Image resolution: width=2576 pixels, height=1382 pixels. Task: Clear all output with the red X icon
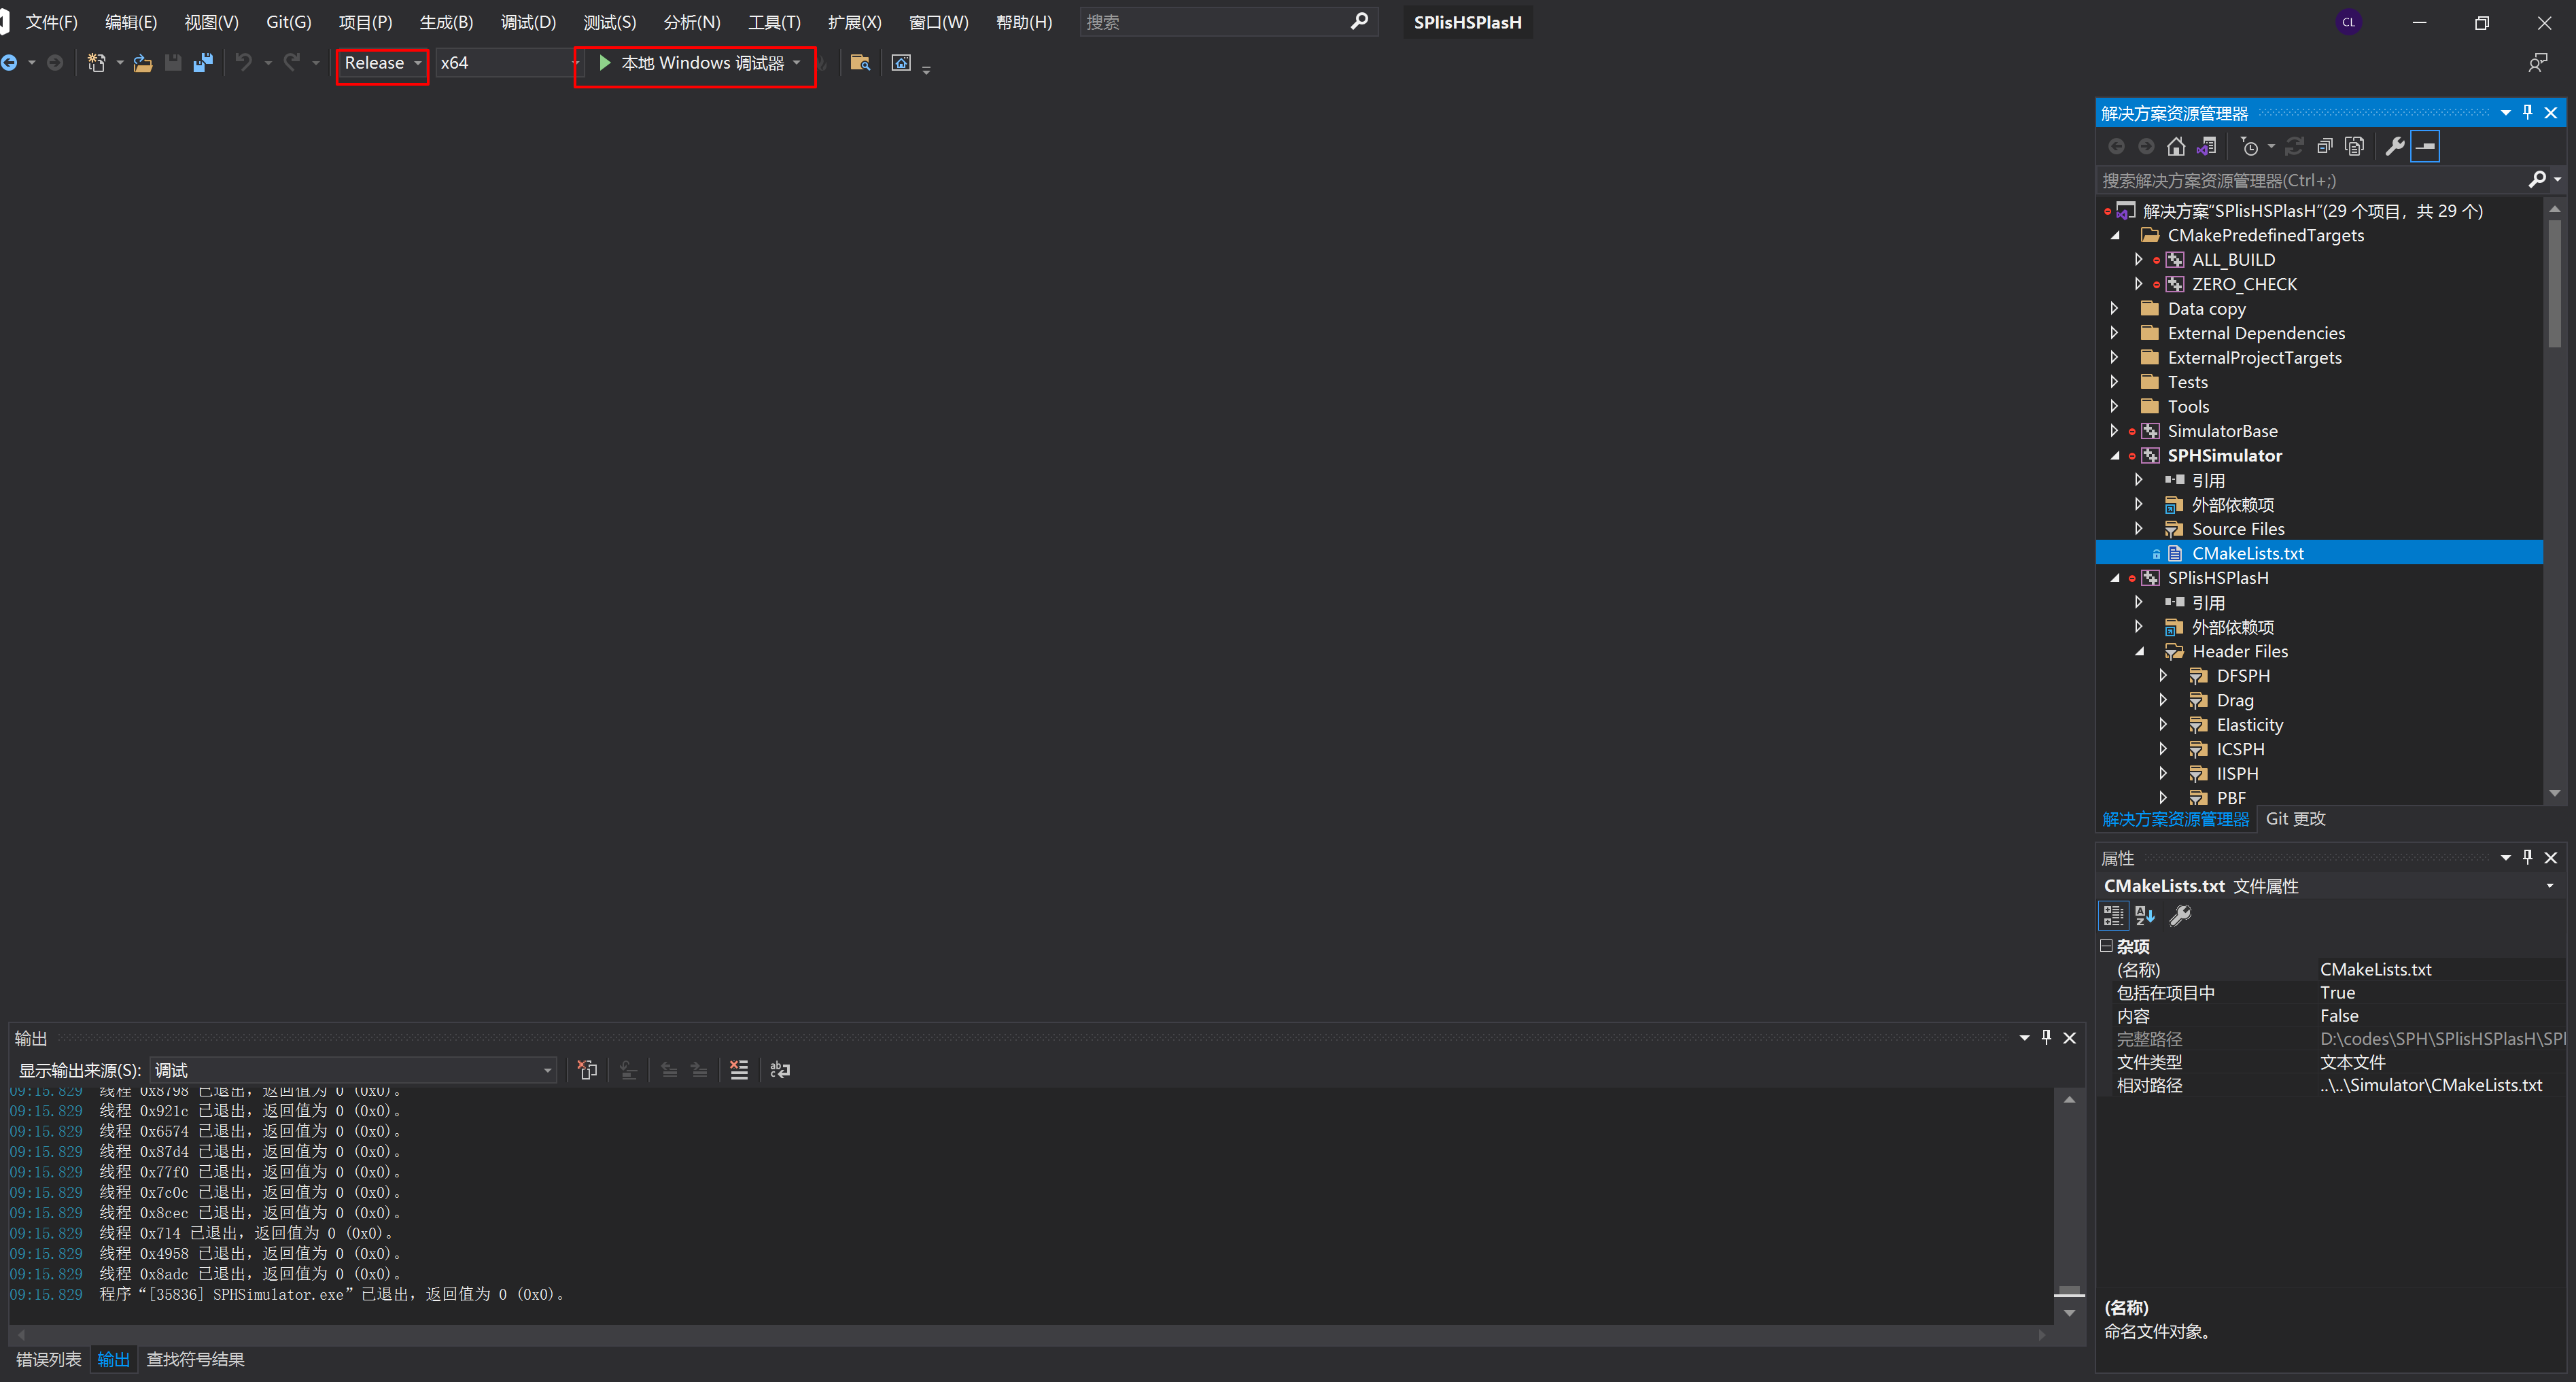(x=738, y=1070)
